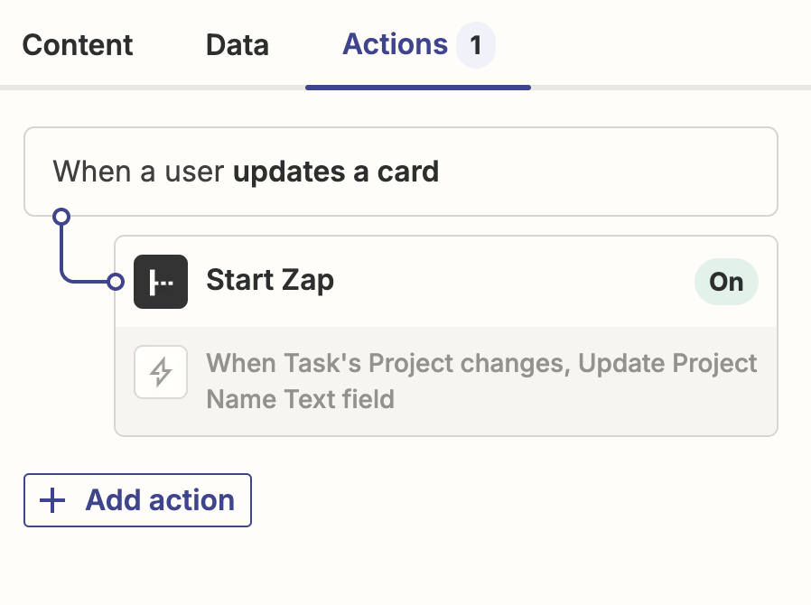Click the Actions count badge showing 1
Screen dimensions: 811x605
(x=476, y=45)
